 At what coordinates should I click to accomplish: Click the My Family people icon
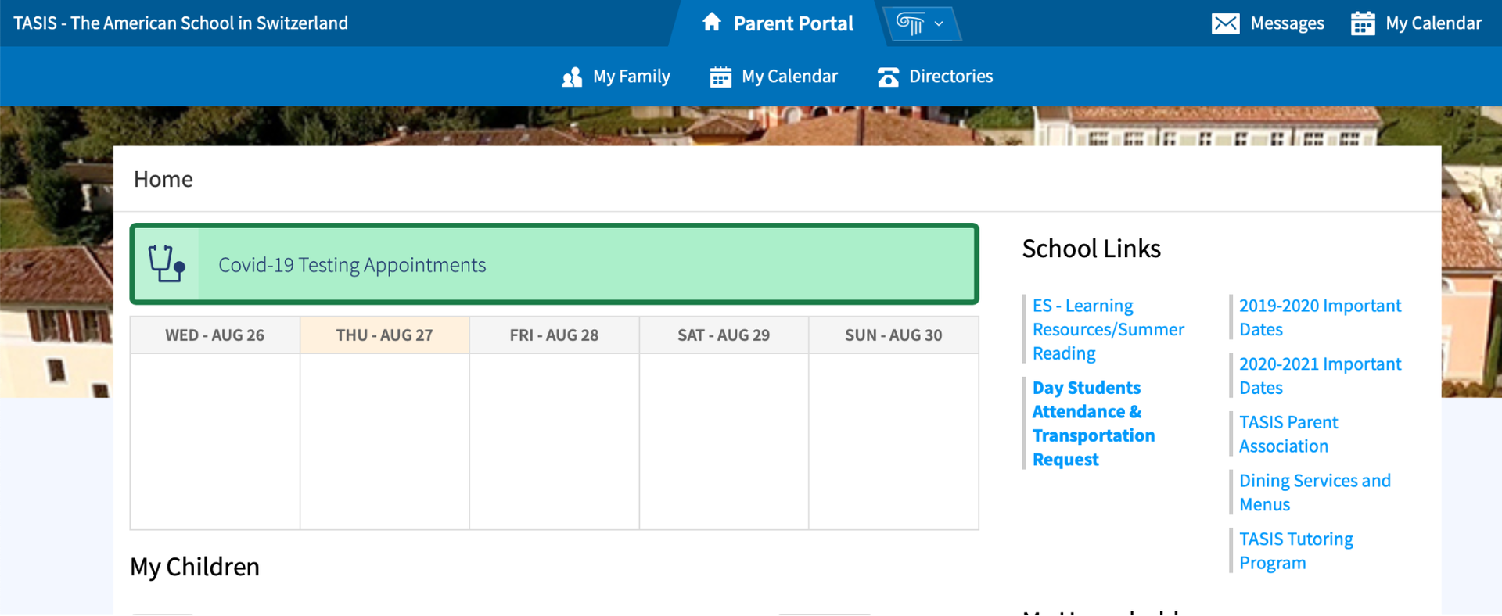[x=572, y=77]
